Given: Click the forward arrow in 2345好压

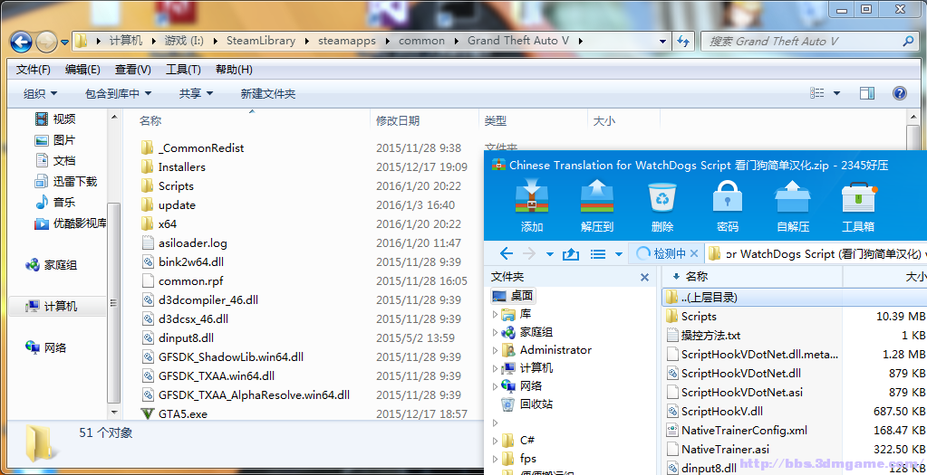Looking at the screenshot, I should [529, 253].
